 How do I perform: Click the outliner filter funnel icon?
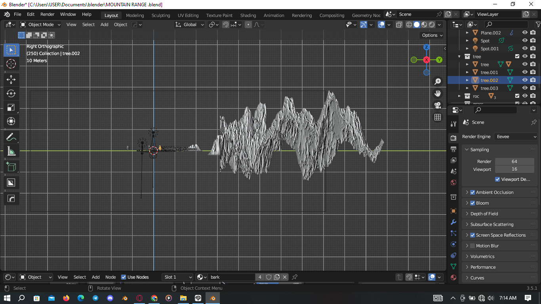[538, 25]
